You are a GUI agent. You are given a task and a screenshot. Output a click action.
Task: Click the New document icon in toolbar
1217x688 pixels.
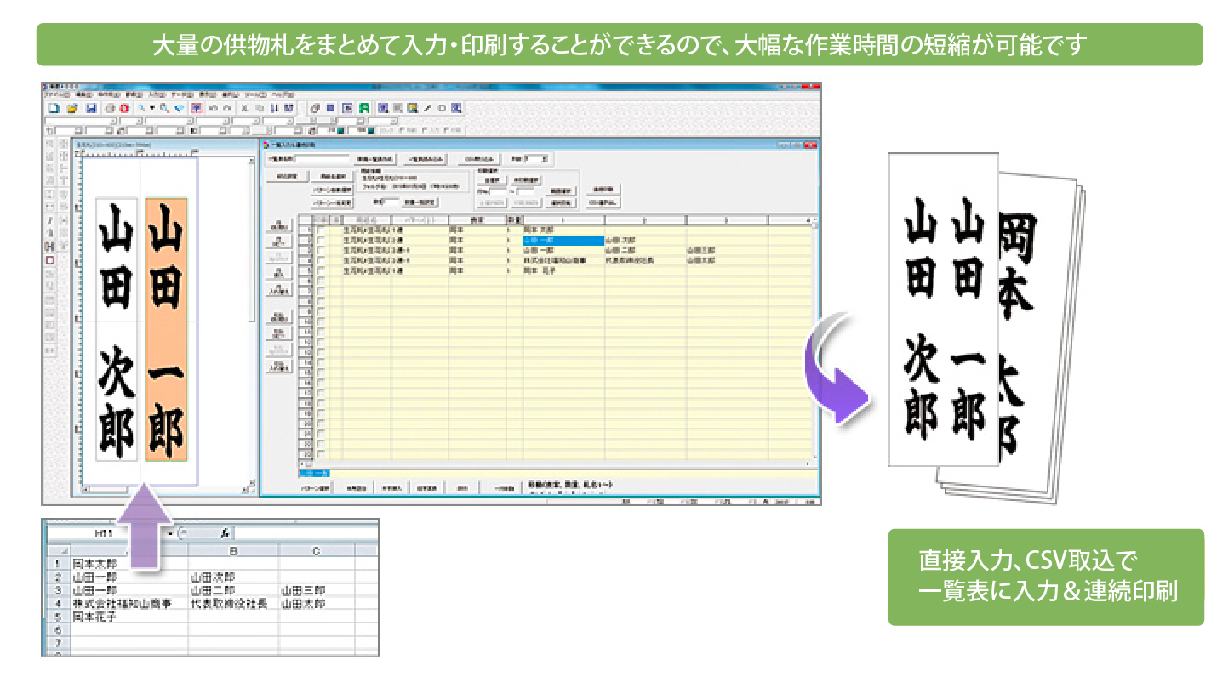click(54, 109)
